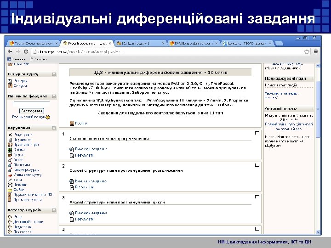Open the results link in topic 2
The height and width of the screenshot is (248, 331).
(x=84, y=187)
